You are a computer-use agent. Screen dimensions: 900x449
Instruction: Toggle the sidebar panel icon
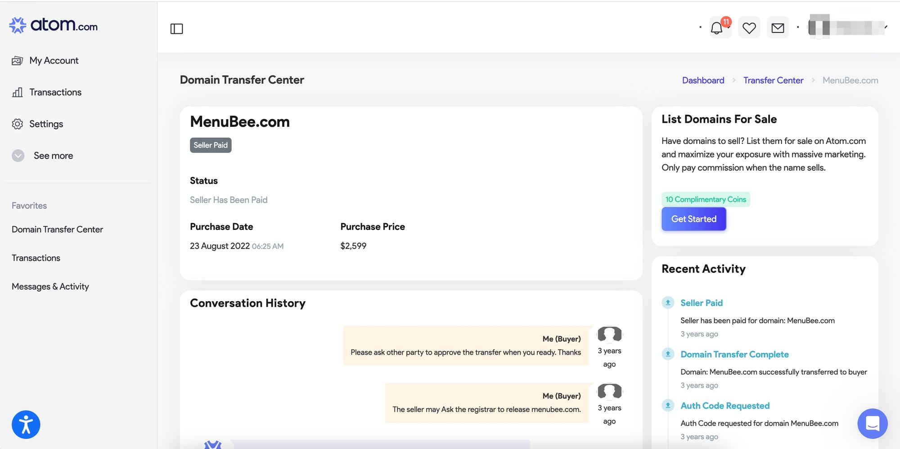coord(176,29)
